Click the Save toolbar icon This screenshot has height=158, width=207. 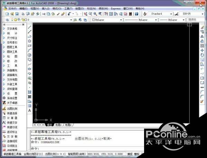(17, 14)
